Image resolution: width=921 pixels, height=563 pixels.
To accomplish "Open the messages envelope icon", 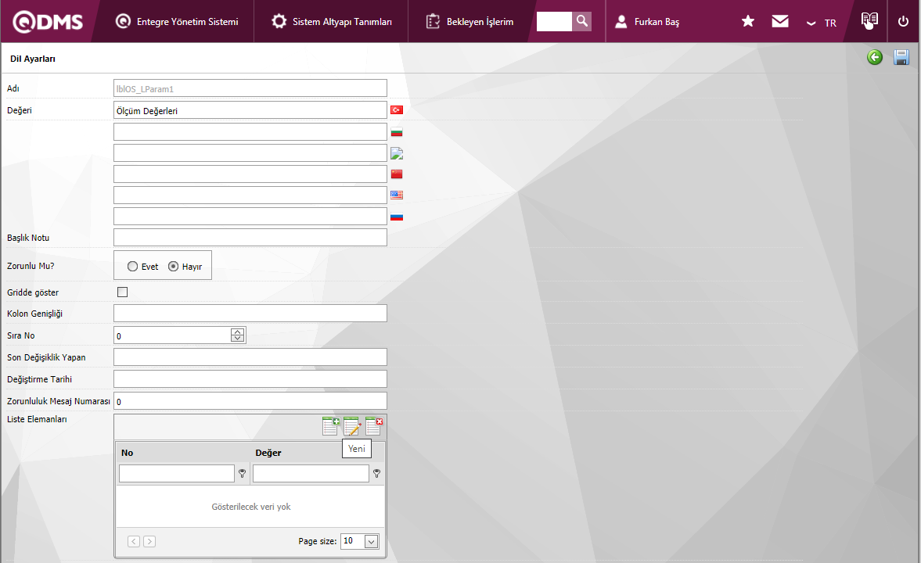I will point(780,22).
